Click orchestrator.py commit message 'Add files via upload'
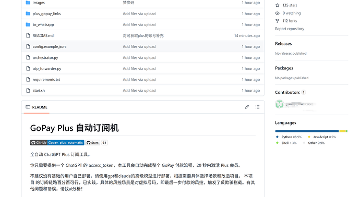 pos(139,57)
